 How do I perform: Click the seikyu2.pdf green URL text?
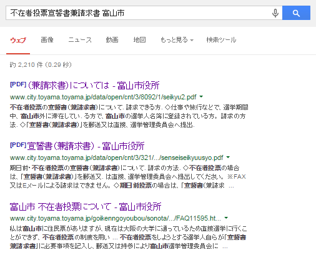pyautogui.click(x=103, y=97)
